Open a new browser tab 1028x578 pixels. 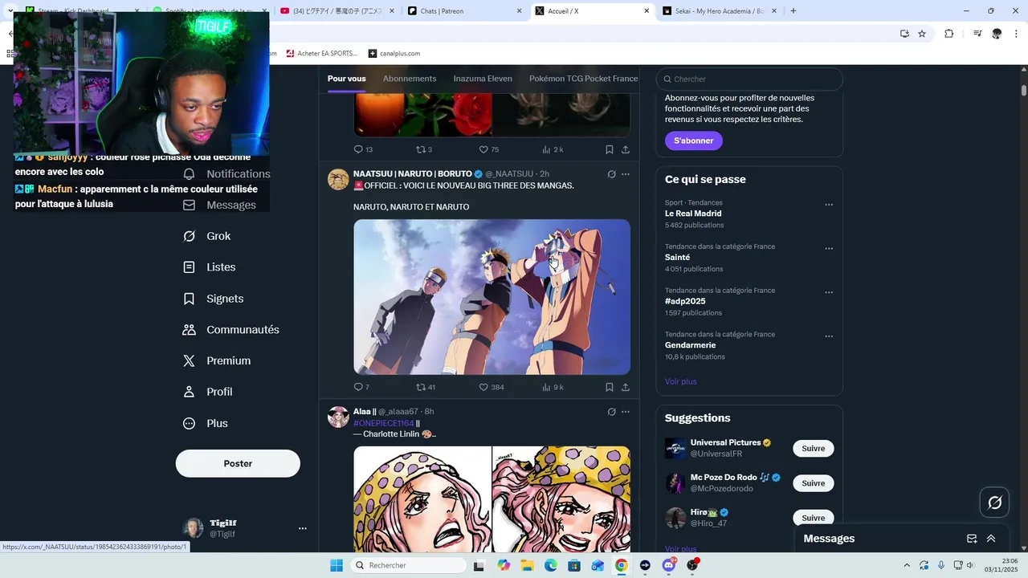pyautogui.click(x=793, y=11)
